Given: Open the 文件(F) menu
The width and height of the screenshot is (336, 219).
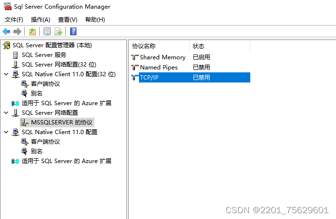Looking at the screenshot, I should [14, 20].
